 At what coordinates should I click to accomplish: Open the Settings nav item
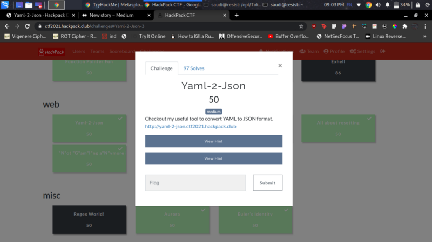(x=362, y=51)
